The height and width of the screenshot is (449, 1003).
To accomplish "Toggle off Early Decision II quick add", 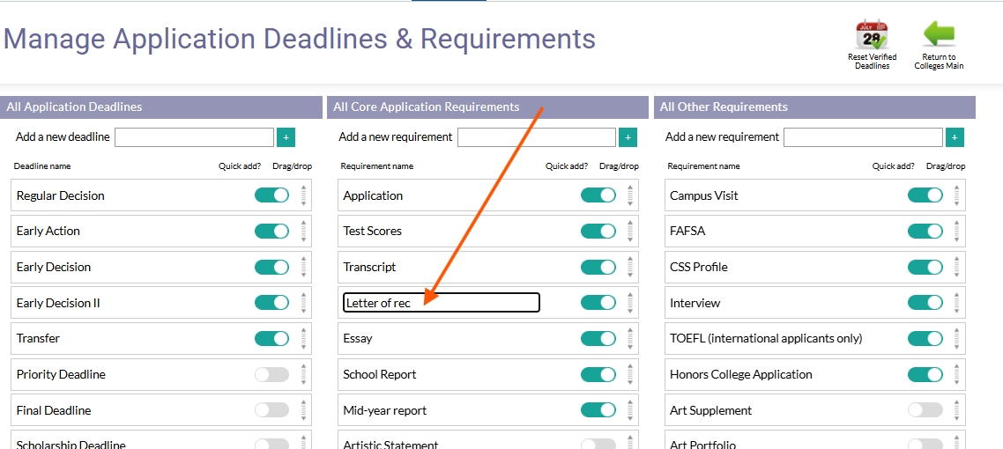I will pyautogui.click(x=271, y=303).
